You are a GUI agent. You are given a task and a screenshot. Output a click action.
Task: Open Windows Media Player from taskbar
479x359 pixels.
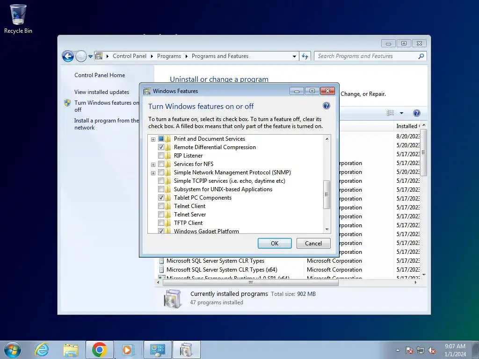point(127,350)
